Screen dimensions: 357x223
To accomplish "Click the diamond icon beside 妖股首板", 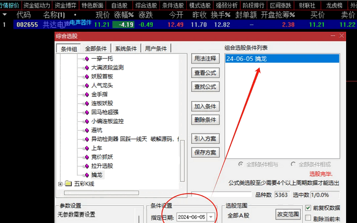I will pos(87,77).
